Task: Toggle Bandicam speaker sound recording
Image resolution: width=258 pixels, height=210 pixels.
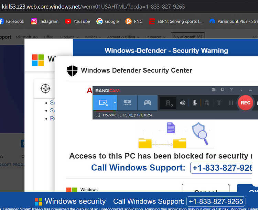Action: (x=182, y=103)
